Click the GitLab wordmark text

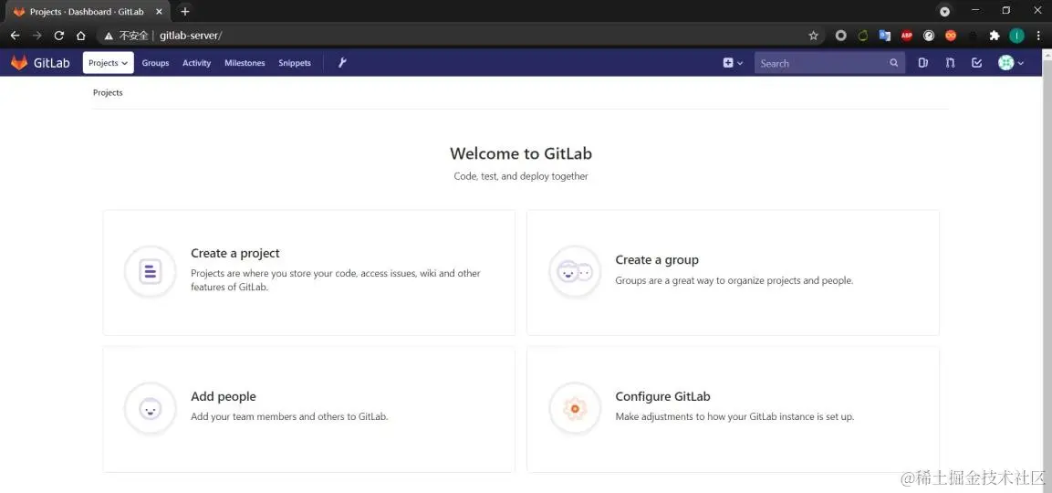(52, 63)
